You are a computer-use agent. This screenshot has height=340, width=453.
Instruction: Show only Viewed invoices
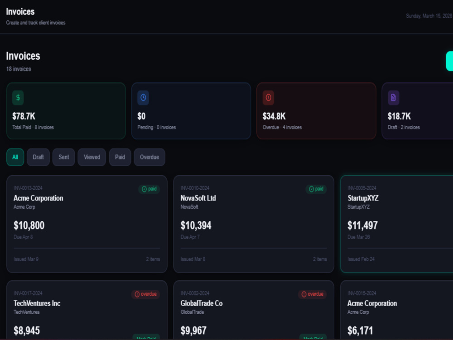tap(92, 157)
